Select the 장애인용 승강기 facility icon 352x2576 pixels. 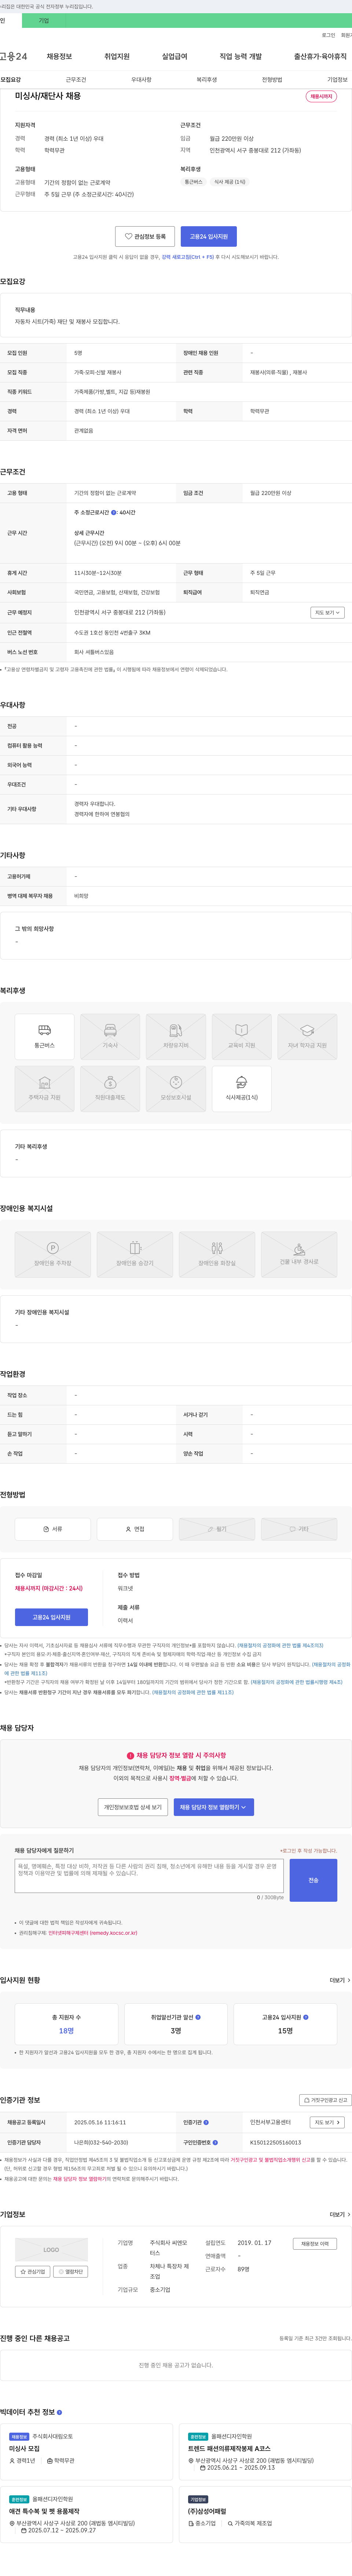coord(135,1255)
